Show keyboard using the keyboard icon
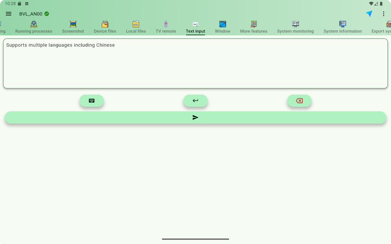This screenshot has width=391, height=244. click(91, 100)
